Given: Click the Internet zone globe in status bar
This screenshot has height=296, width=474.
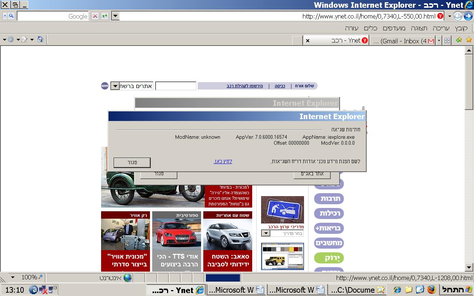Looking at the screenshot, I should [x=128, y=277].
